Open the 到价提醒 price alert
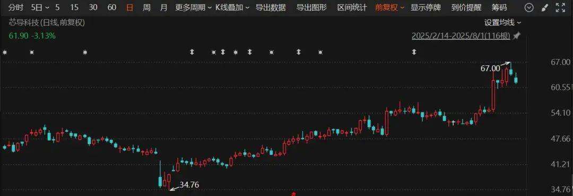573x196 pixels. tap(466, 7)
